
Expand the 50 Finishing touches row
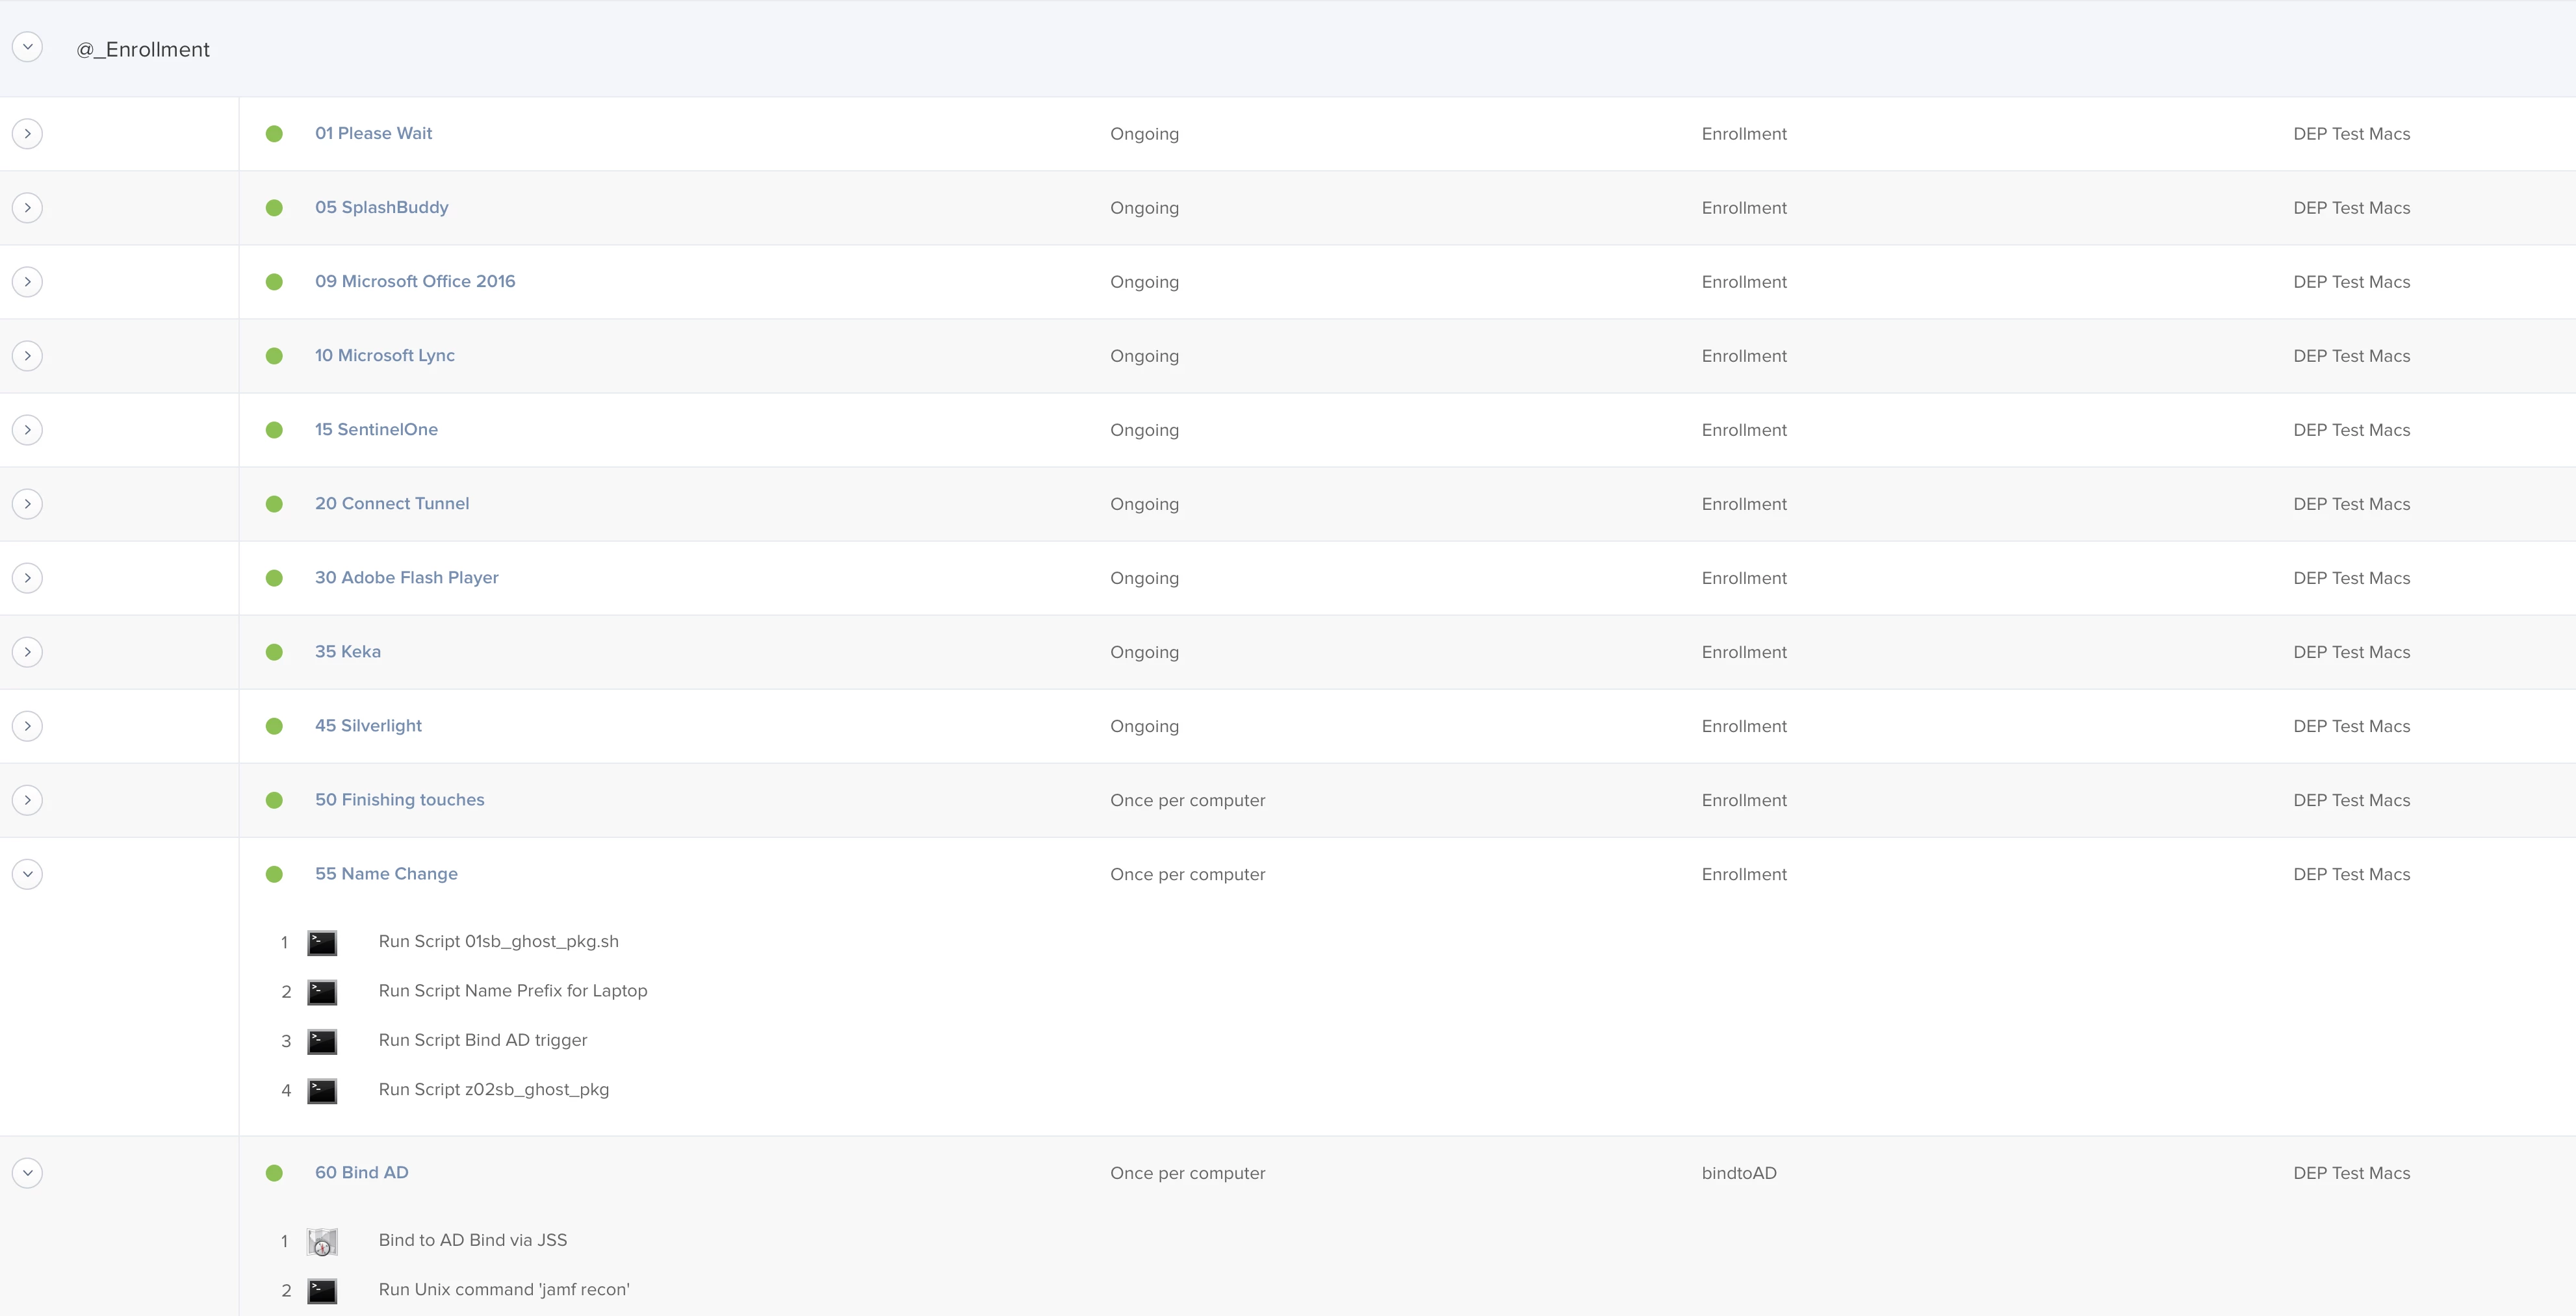[28, 800]
